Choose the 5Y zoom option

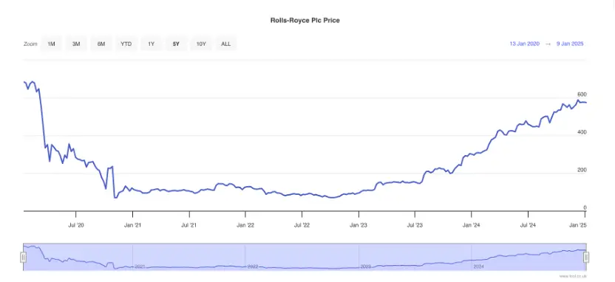[x=176, y=44]
